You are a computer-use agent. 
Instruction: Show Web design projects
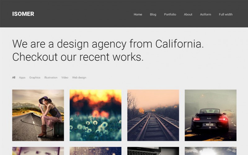(x=79, y=78)
